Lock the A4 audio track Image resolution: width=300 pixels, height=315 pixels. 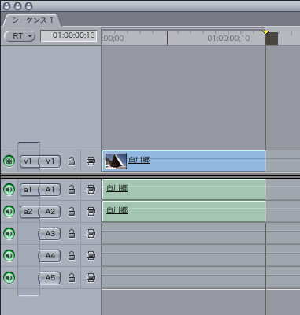[72, 255]
